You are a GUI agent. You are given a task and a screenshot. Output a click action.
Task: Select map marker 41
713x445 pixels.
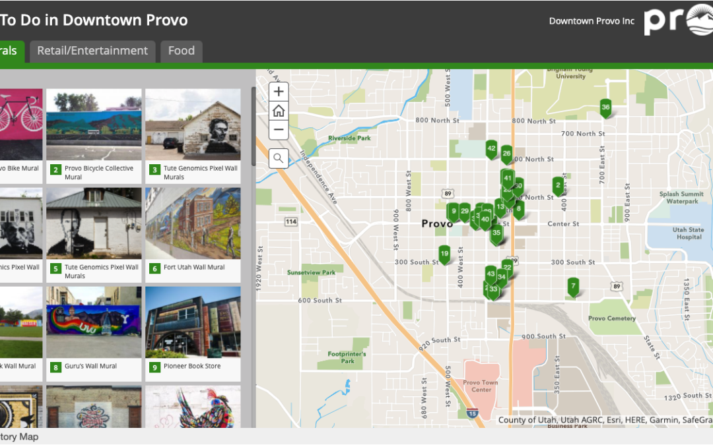pos(508,179)
